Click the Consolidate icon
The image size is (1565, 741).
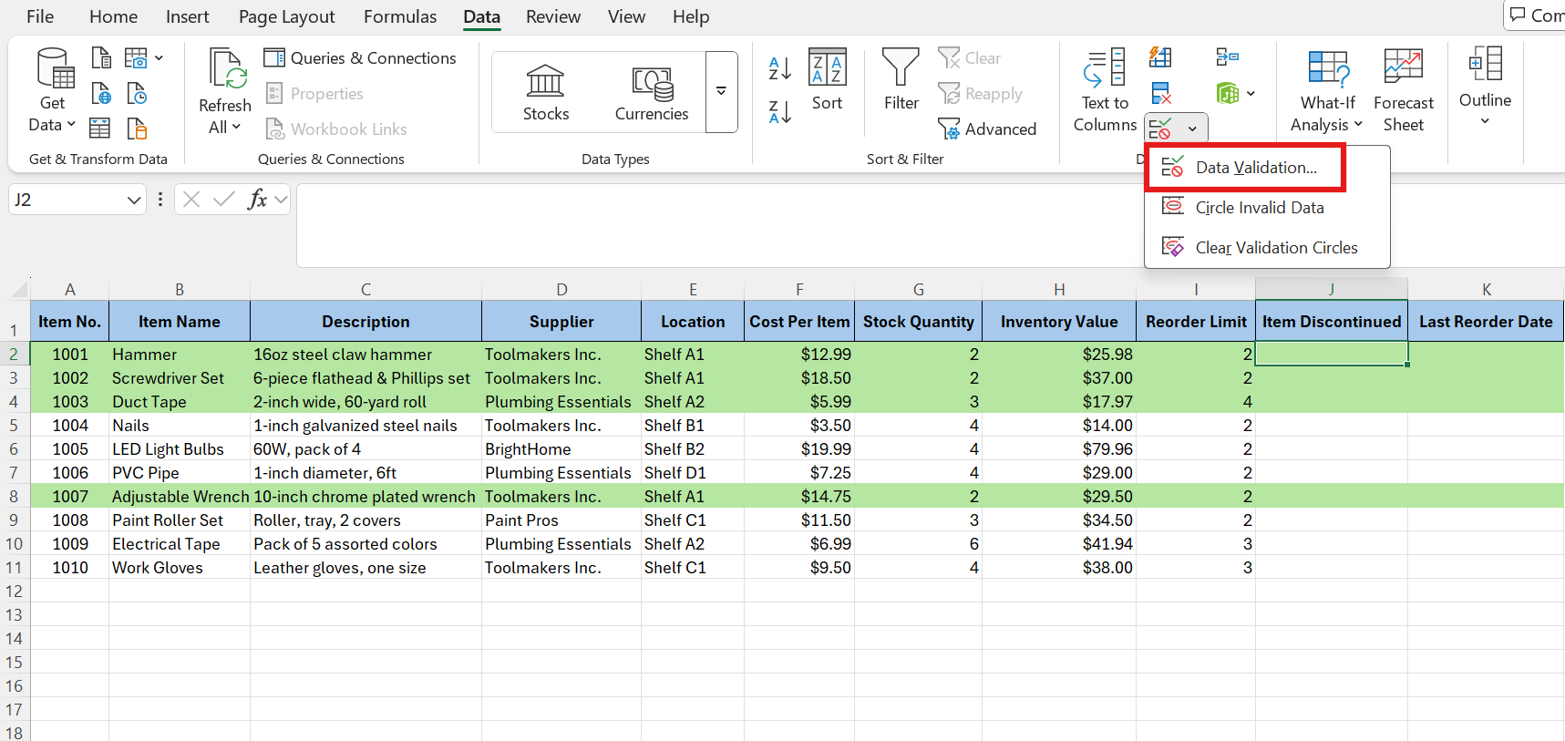pyautogui.click(x=1227, y=57)
